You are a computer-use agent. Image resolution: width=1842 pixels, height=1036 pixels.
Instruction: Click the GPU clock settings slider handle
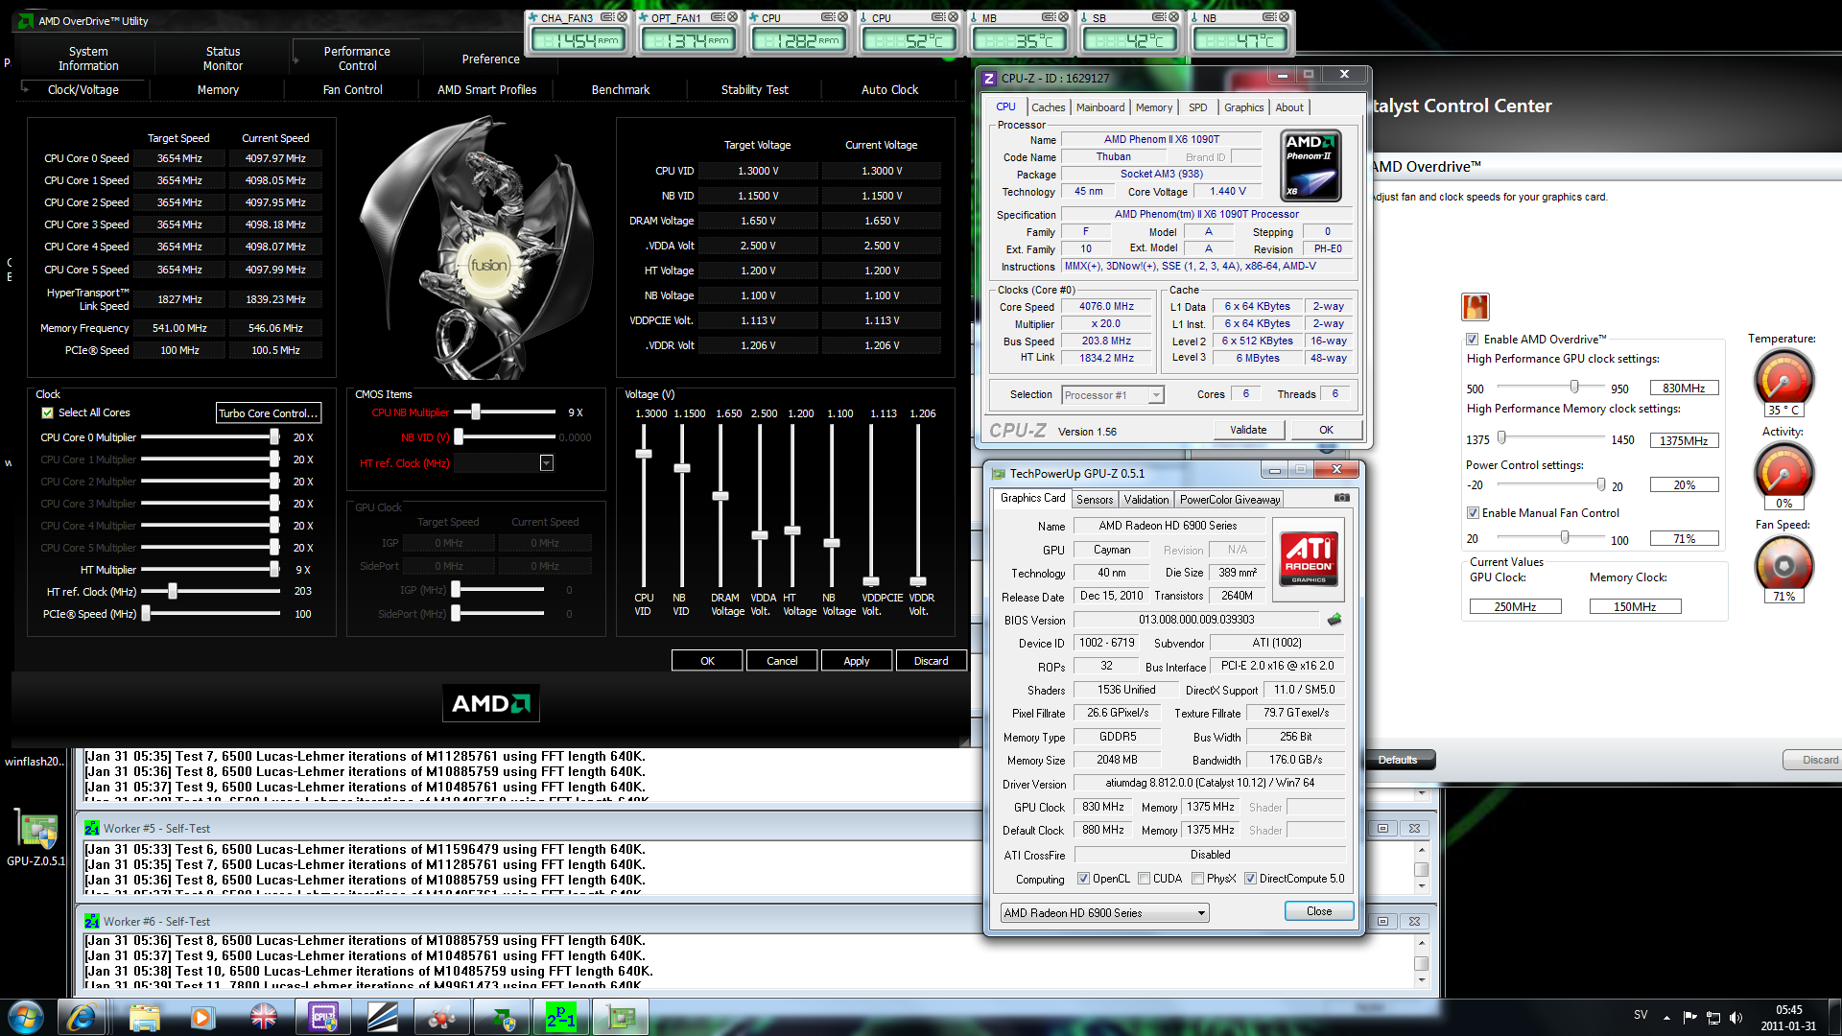point(1574,387)
